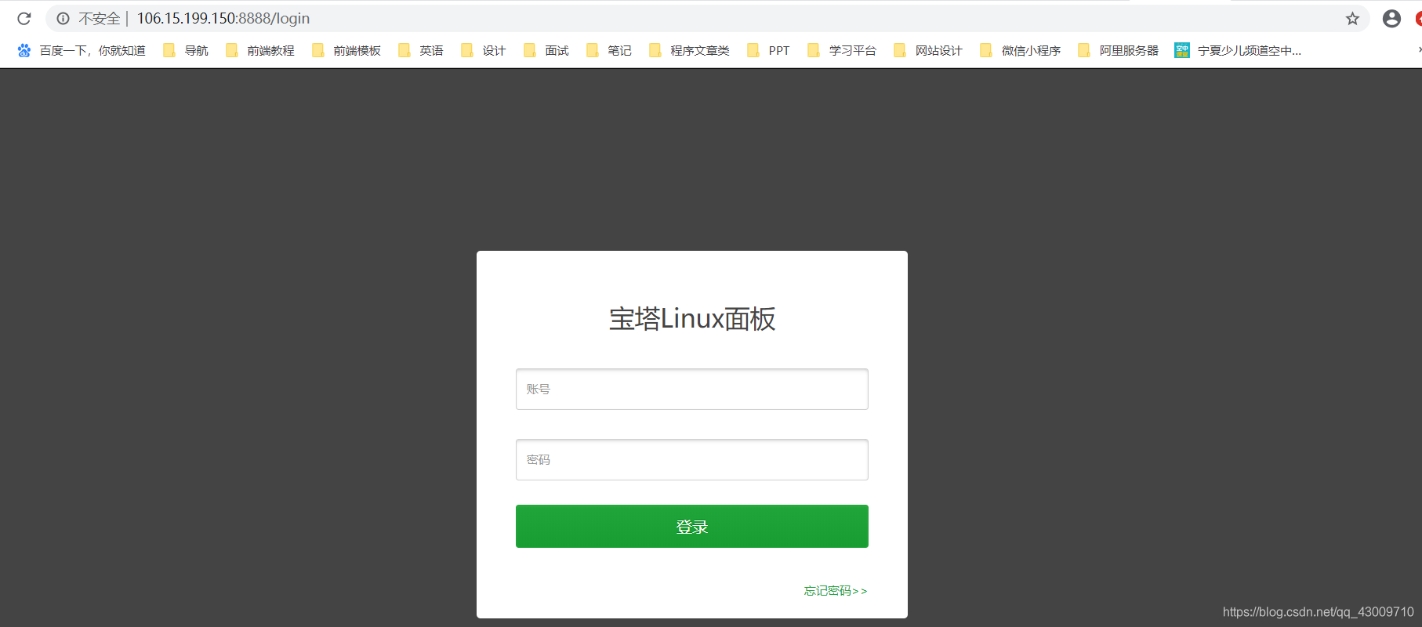Open the PPT bookmark folder

coord(768,50)
